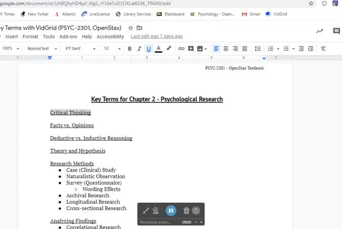Image resolution: width=342 pixels, height=229 pixels.
Task: Click the right indent marker on ruler
Action: (x=264, y=59)
